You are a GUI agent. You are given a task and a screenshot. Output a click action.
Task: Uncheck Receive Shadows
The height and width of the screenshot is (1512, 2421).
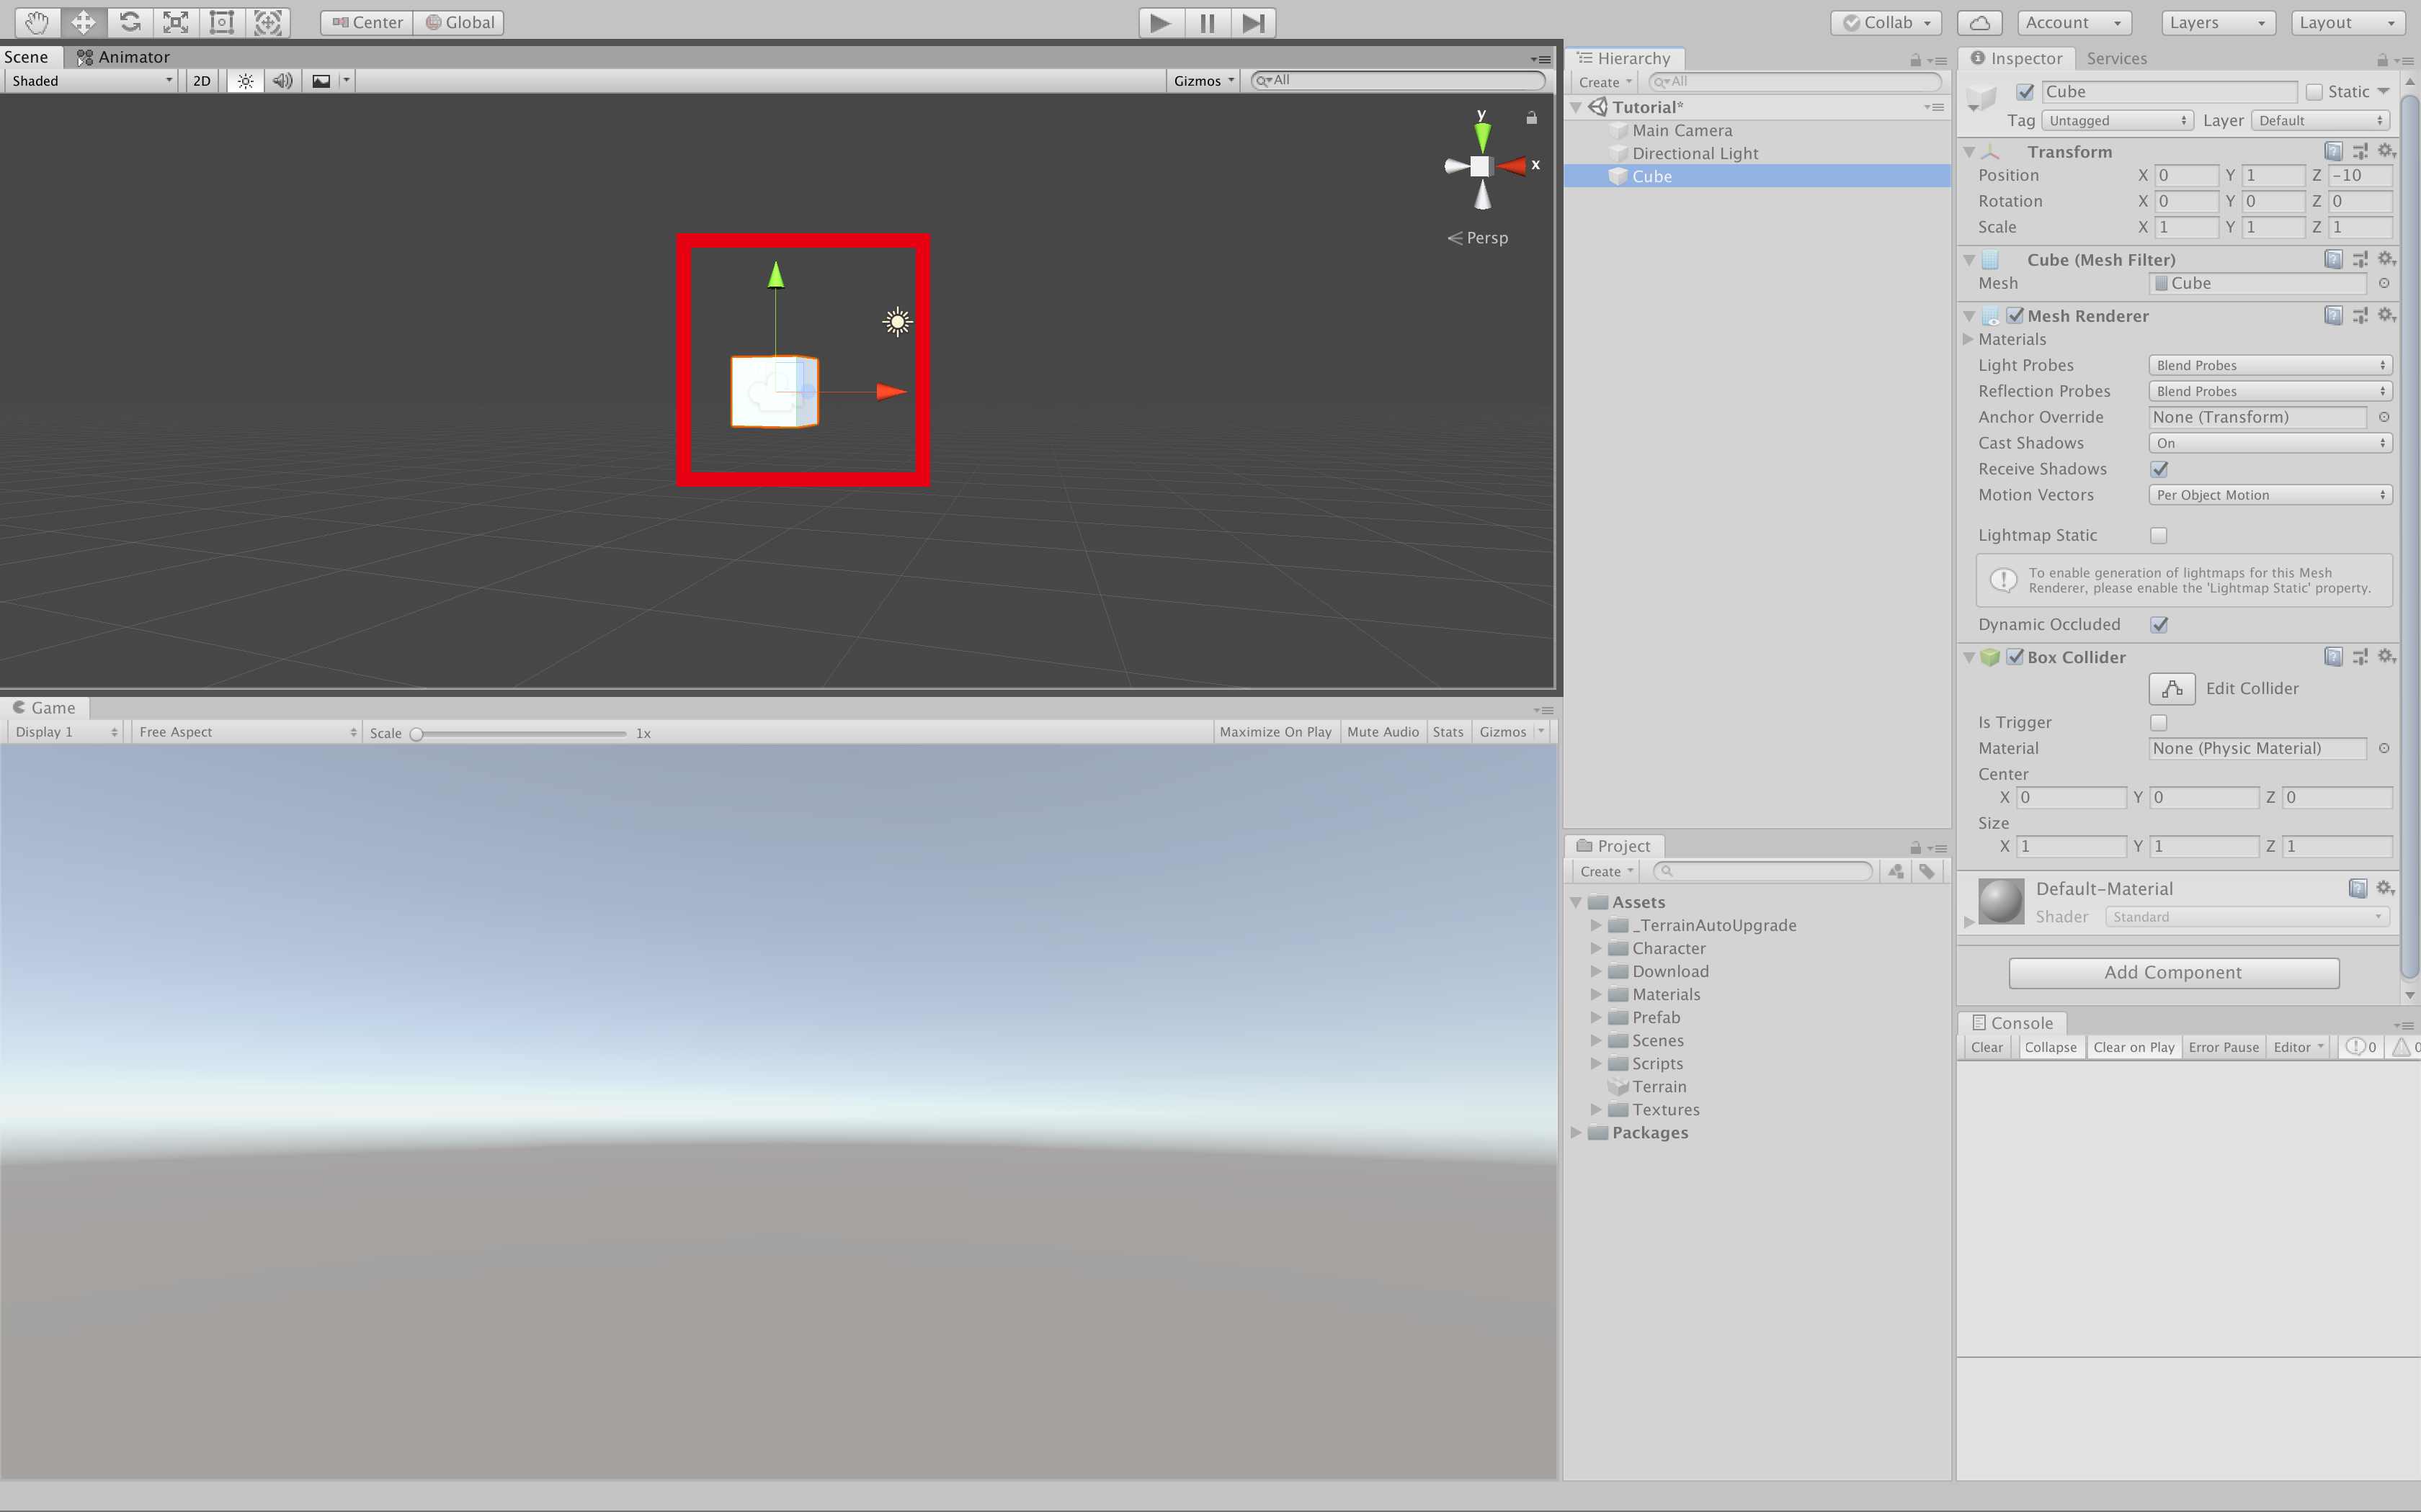(2159, 469)
